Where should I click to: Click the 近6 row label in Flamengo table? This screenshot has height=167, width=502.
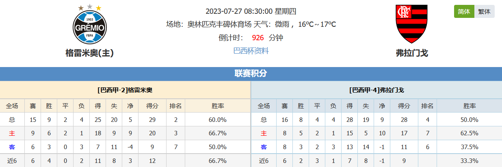pyautogui.click(x=264, y=160)
